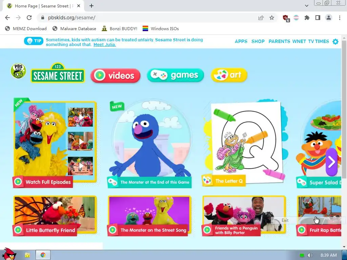Open Chrome's three-dot menu
The image size is (347, 260).
point(340,18)
